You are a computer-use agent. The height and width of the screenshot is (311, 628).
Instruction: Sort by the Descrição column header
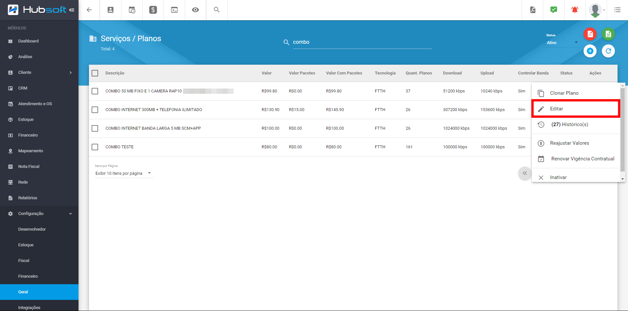click(x=115, y=73)
